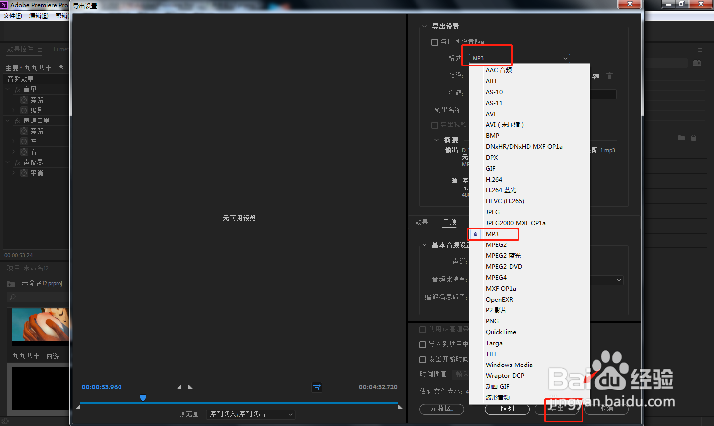Click the set out point triangle

pos(190,387)
